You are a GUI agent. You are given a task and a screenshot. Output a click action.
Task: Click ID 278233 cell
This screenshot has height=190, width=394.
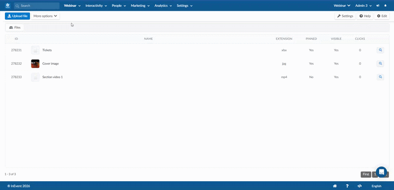coord(16,77)
